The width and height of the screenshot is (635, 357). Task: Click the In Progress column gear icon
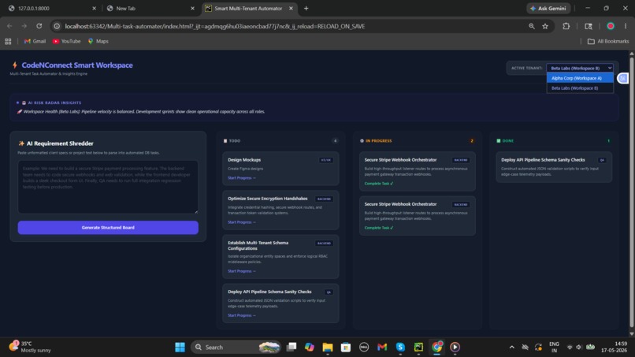[x=362, y=141]
